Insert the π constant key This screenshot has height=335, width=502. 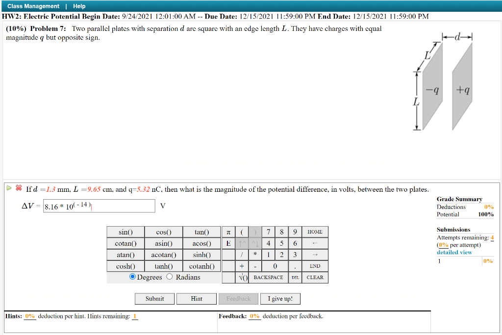(x=228, y=232)
